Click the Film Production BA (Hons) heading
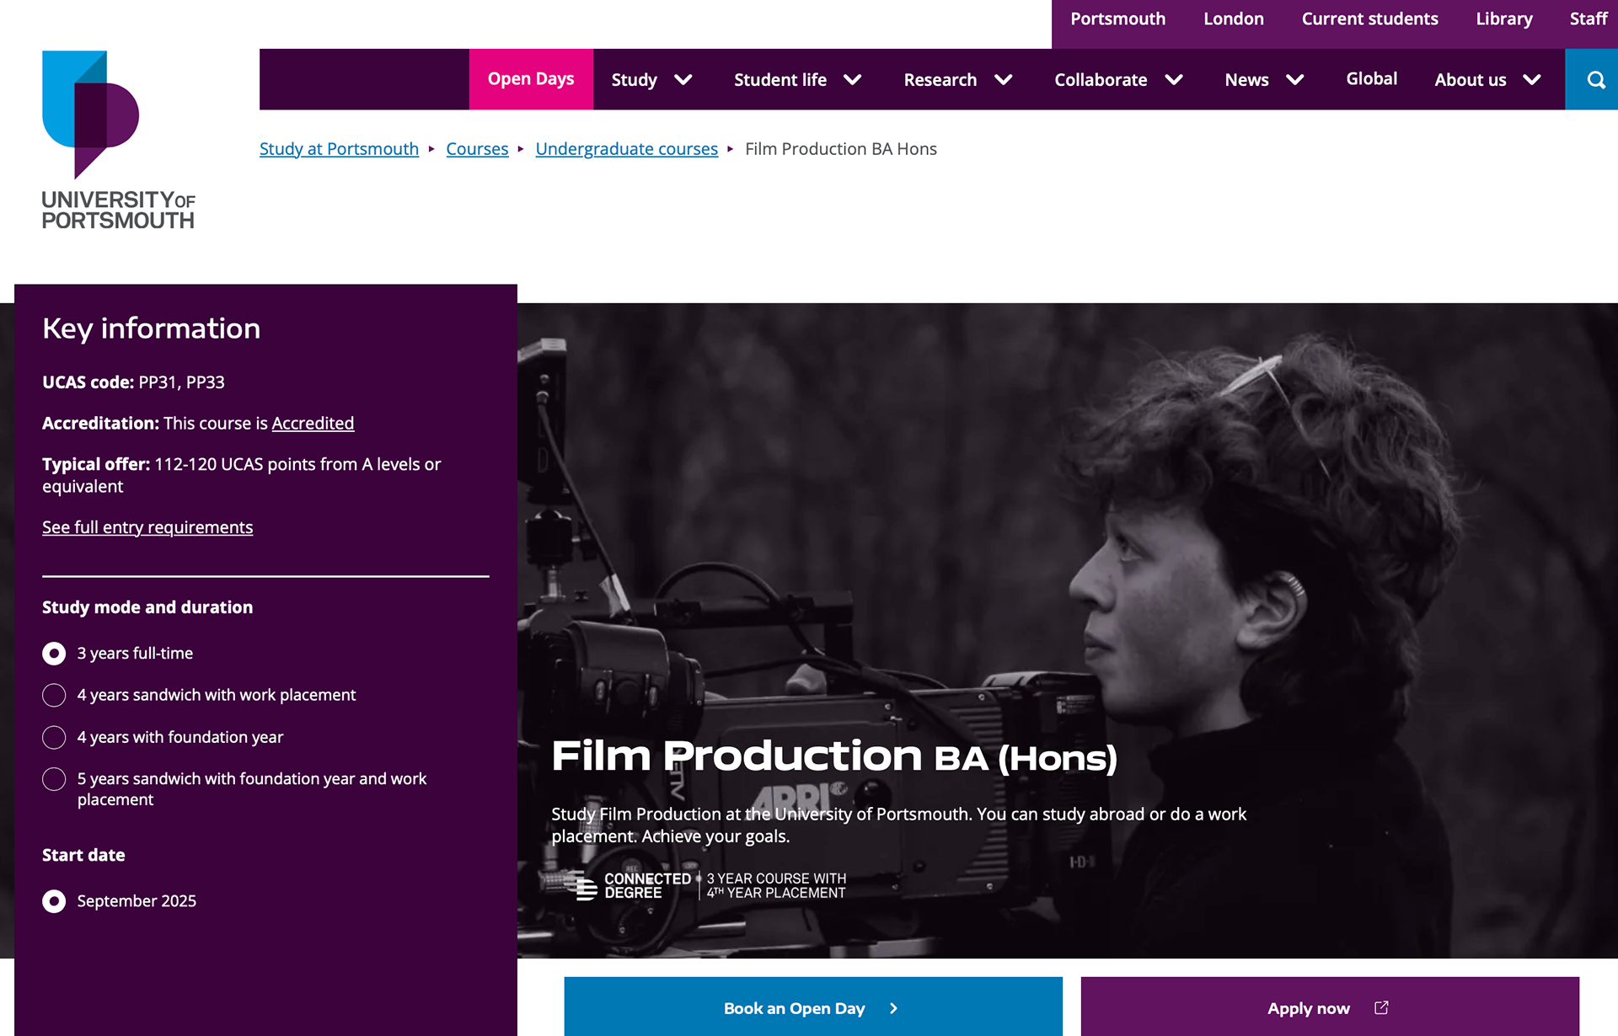 tap(834, 756)
